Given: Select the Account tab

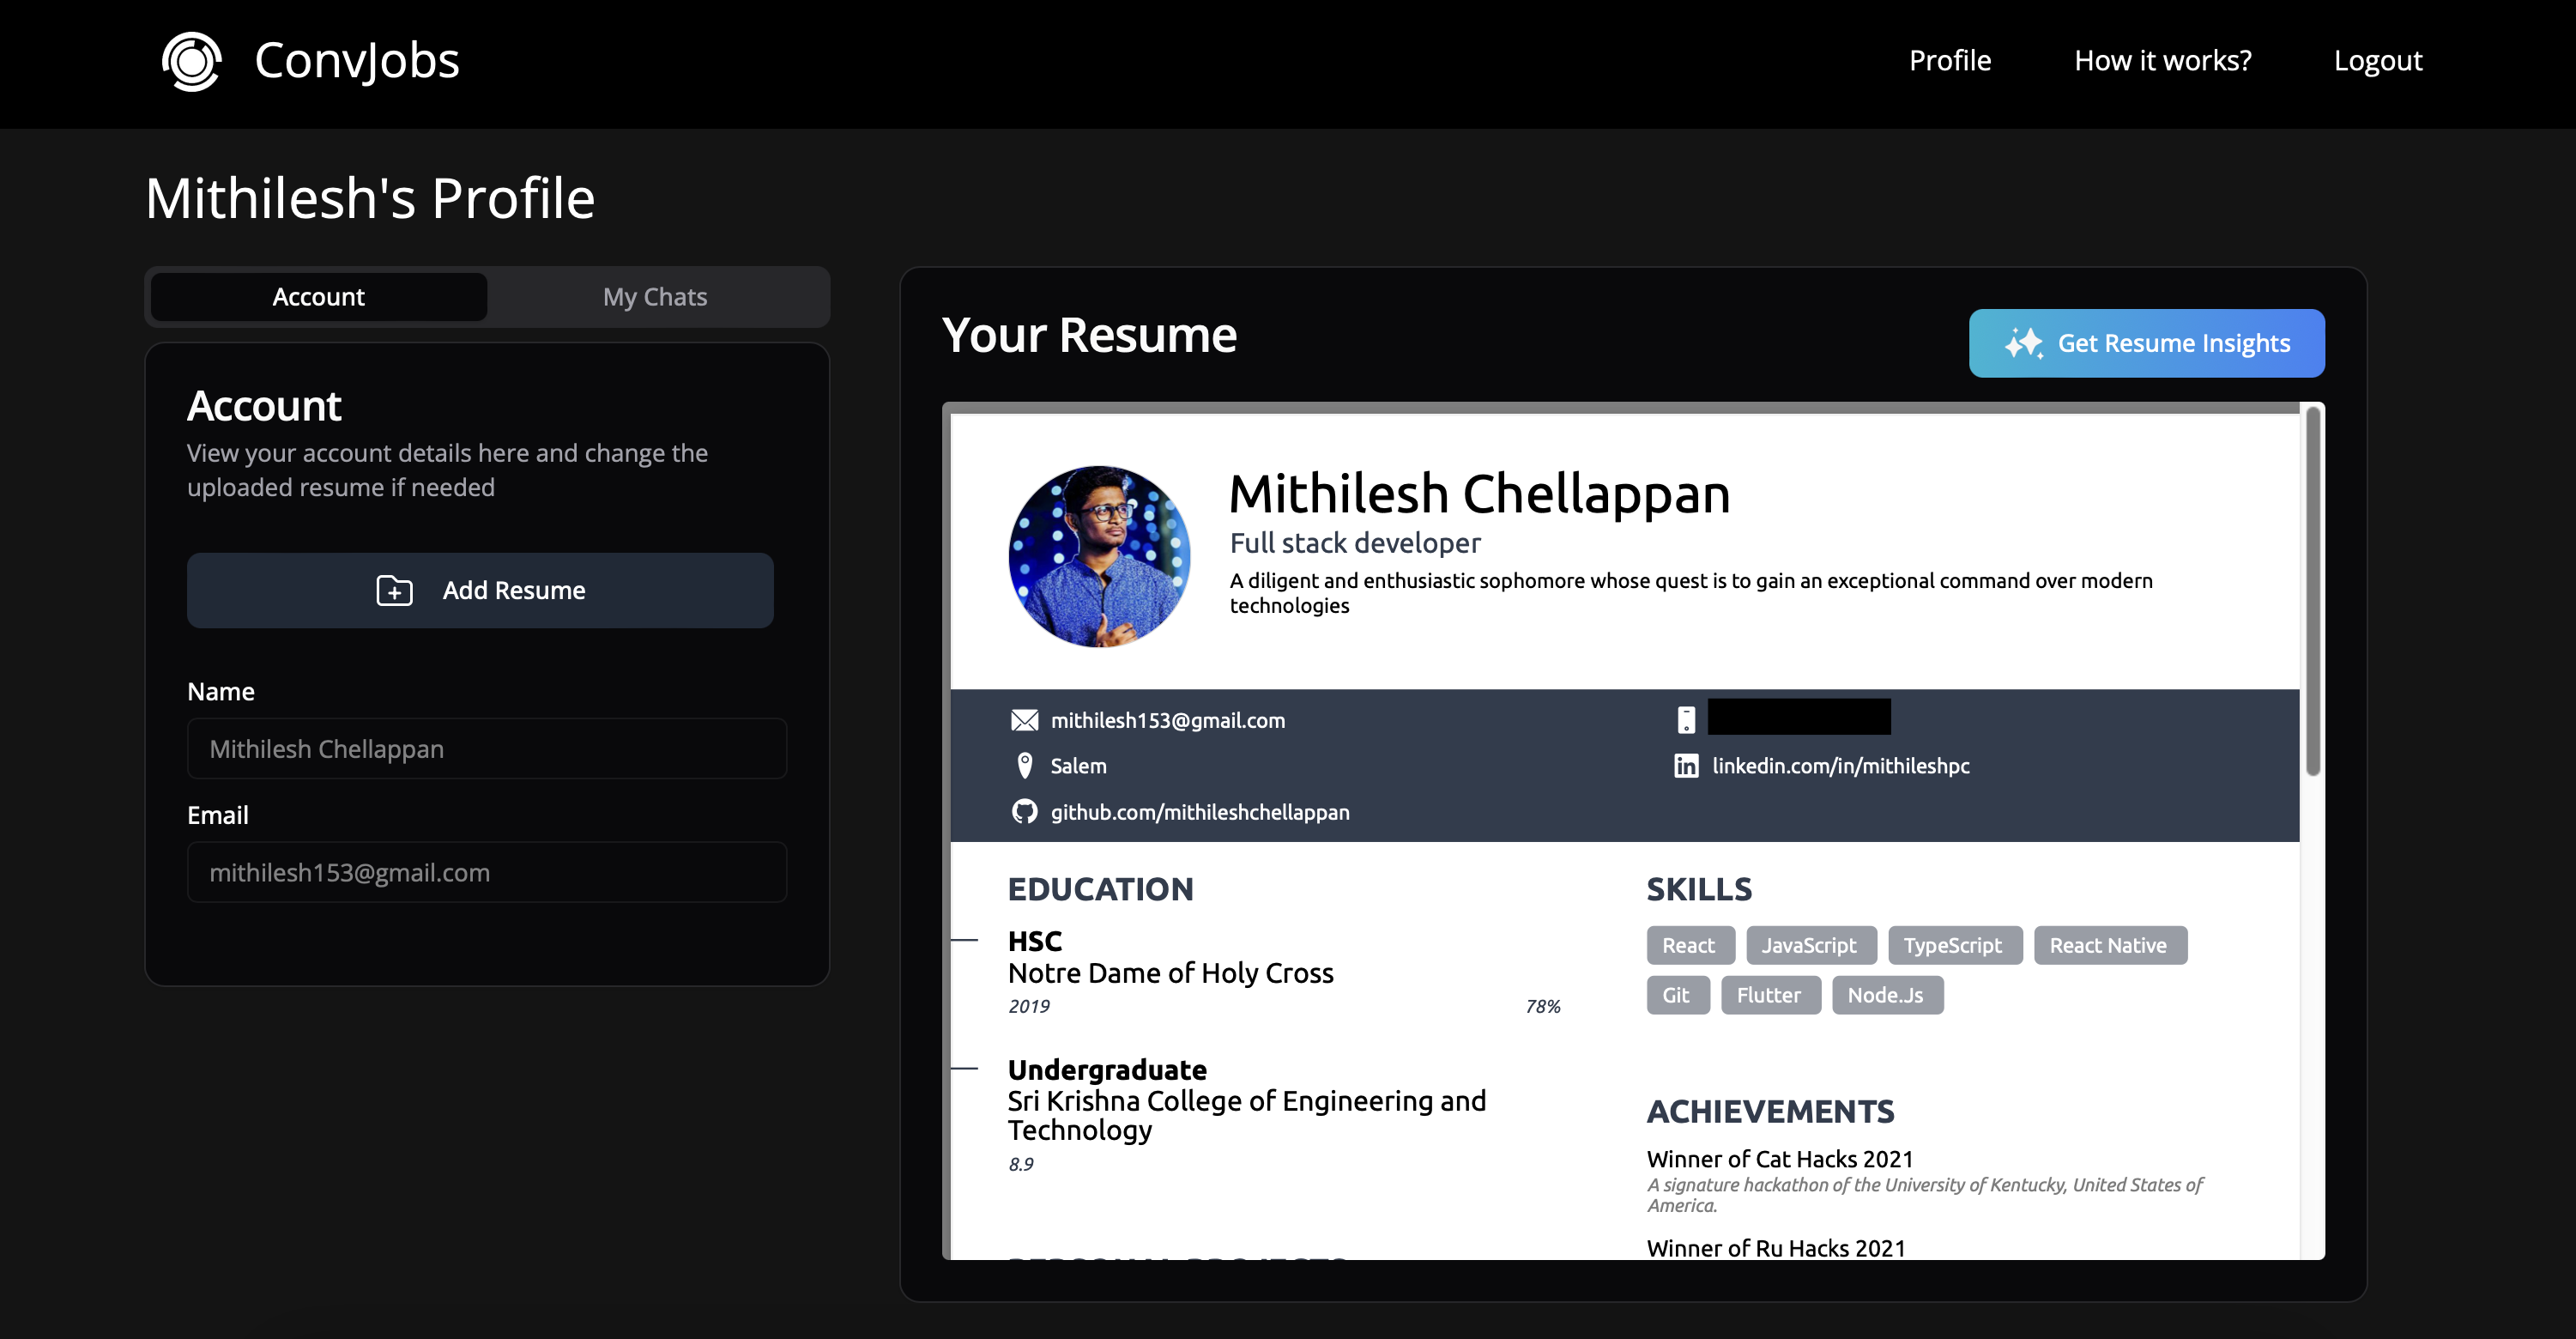Looking at the screenshot, I should pos(319,297).
